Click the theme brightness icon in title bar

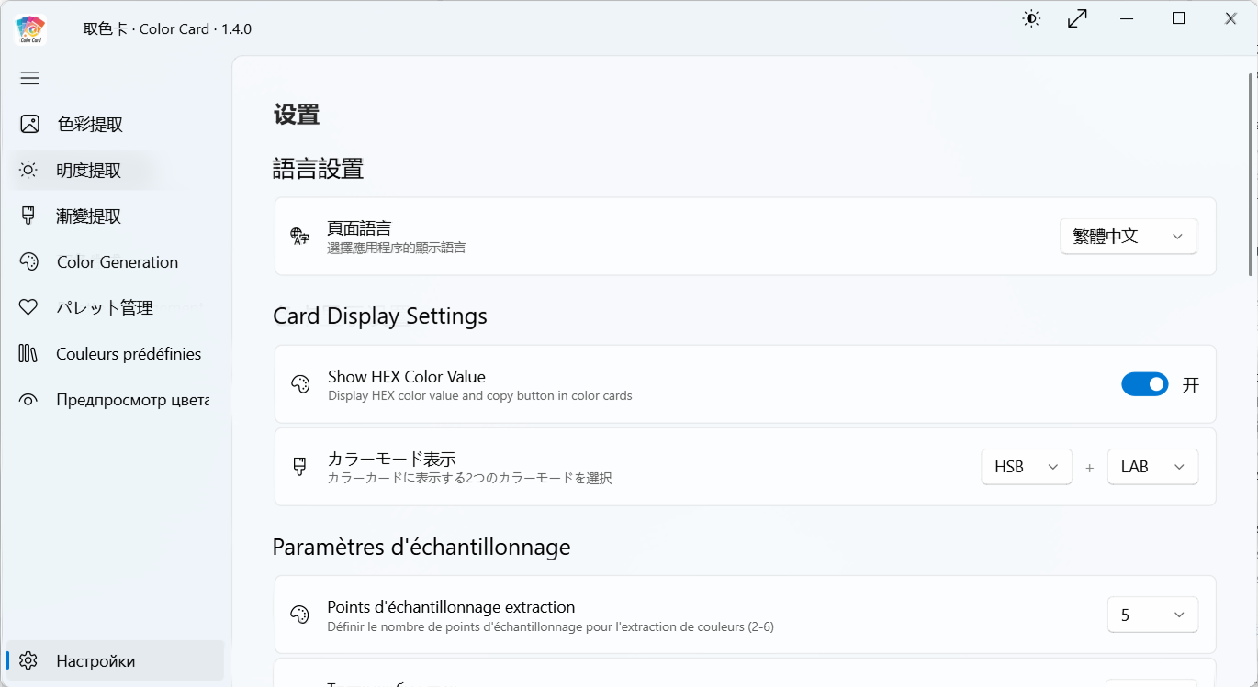1031,18
